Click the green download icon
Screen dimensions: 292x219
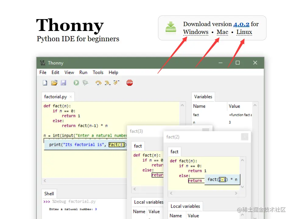coord(171,27)
